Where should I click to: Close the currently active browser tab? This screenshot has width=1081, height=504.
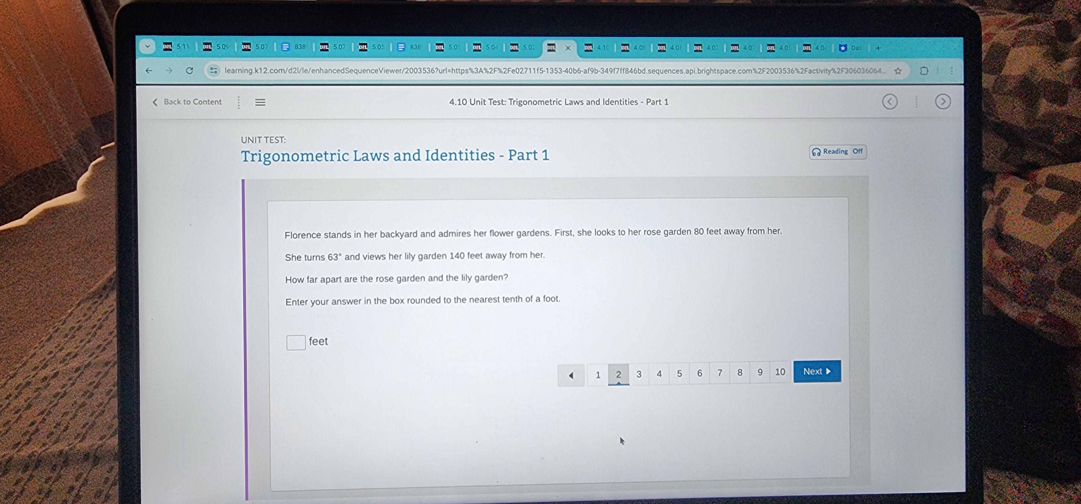click(568, 48)
